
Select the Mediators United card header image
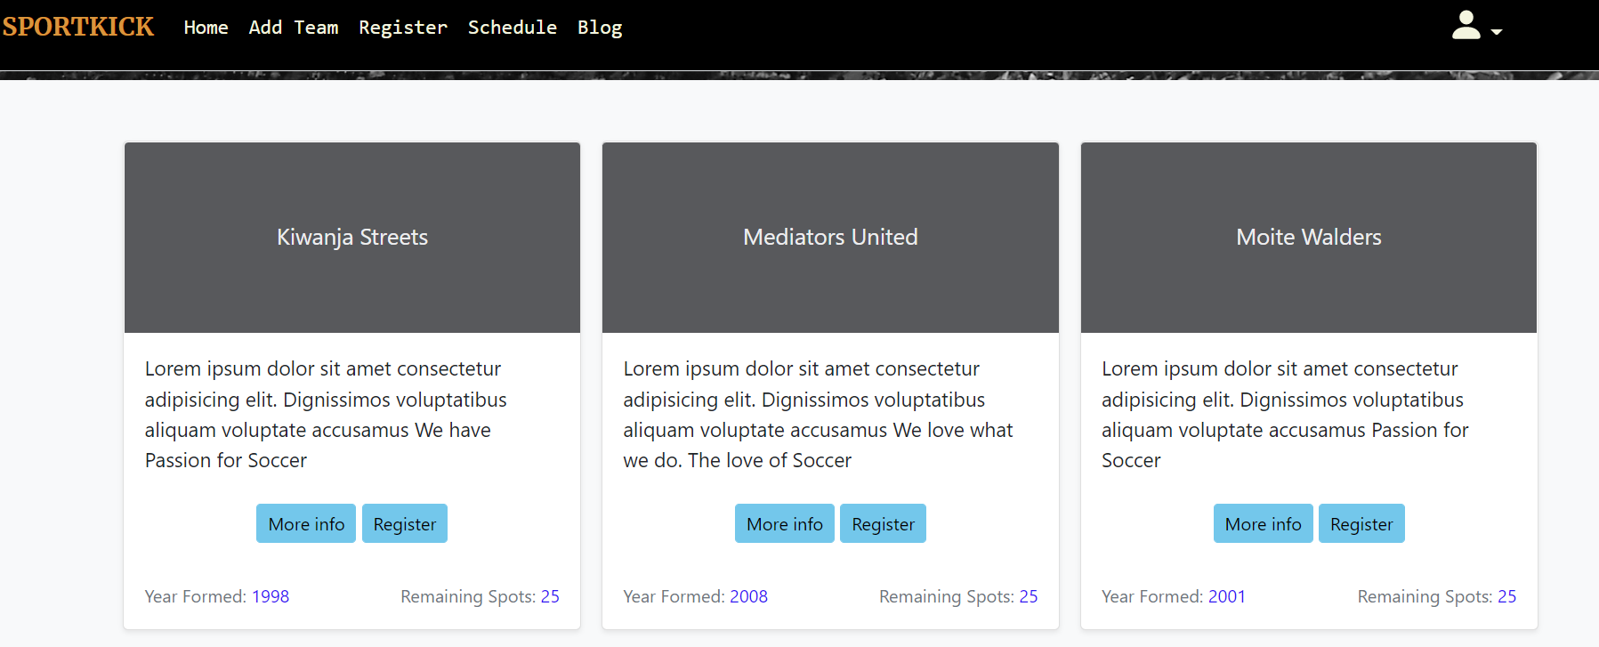[x=830, y=238]
